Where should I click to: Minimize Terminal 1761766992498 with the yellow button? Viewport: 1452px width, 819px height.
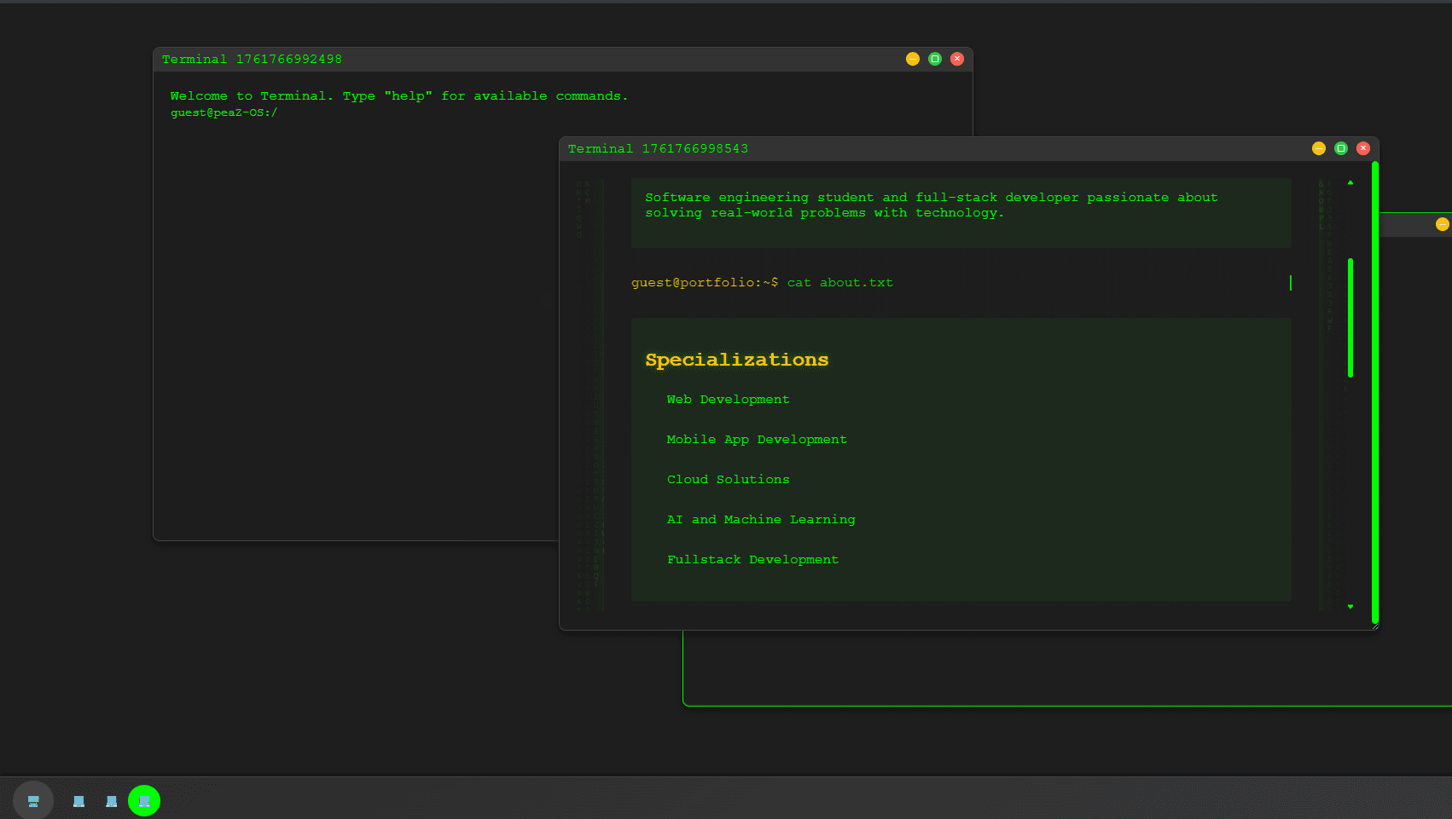[912, 59]
